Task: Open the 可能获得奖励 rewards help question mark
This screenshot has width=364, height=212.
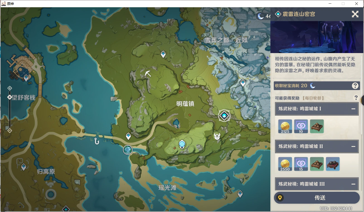Action: (356, 98)
